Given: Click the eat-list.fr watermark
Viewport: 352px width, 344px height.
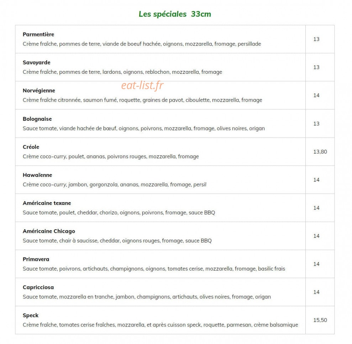Looking at the screenshot, I should pyautogui.click(x=142, y=85).
